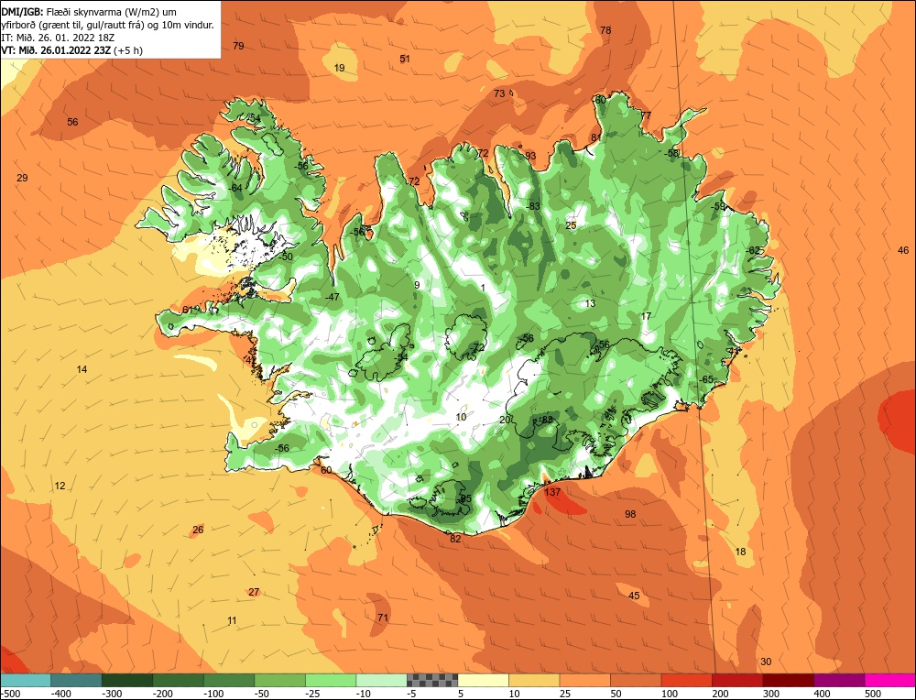Click the light teal legend swatch between -500 and -400
916x700 pixels.
[x=26, y=680]
